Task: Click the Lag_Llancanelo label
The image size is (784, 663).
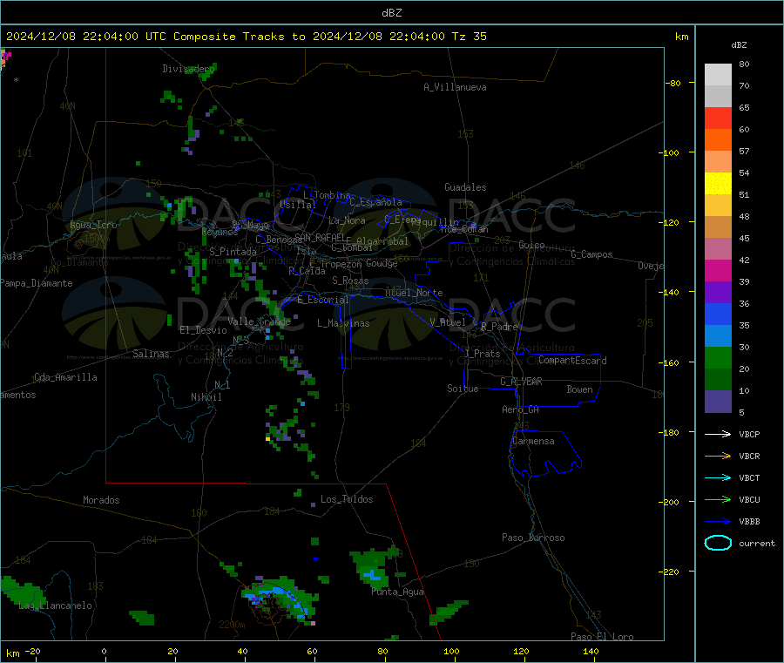Action: (x=56, y=605)
